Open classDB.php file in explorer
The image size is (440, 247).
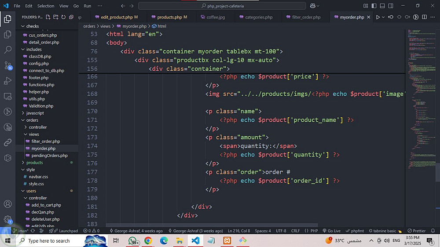[40, 56]
